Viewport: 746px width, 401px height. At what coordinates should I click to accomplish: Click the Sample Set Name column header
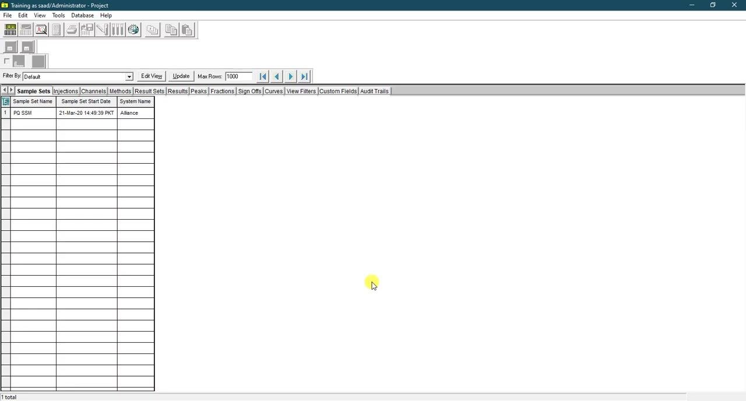click(33, 101)
